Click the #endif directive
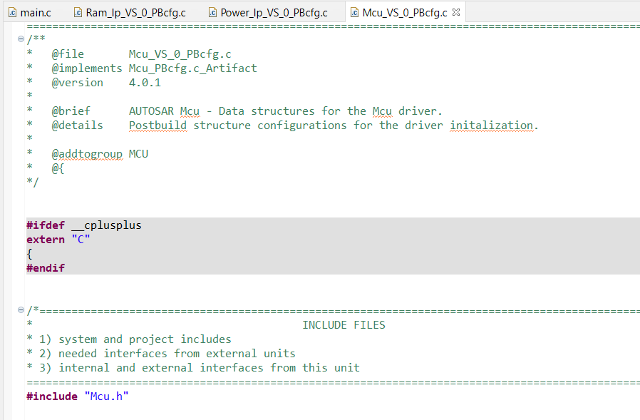Viewport: 640px width, 420px height. [44, 267]
